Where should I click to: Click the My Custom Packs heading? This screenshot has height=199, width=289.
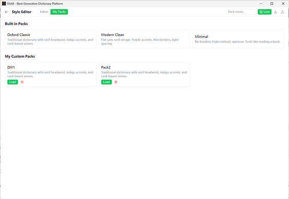(x=20, y=56)
